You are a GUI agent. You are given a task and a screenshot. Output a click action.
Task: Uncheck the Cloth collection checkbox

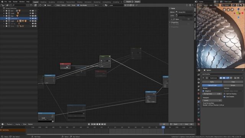[7, 13]
